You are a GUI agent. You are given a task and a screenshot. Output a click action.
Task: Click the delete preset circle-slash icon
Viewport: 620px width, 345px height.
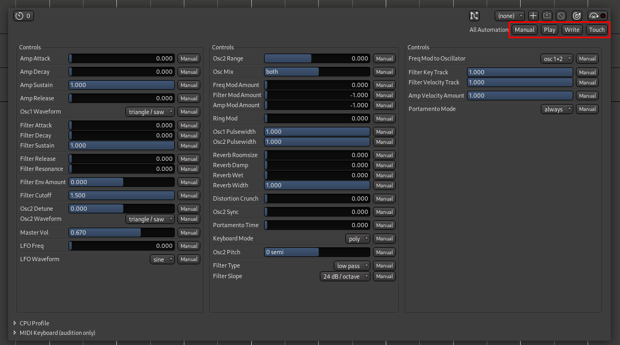click(561, 16)
